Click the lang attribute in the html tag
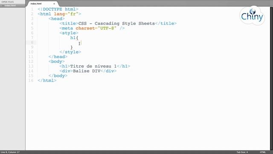The image size is (273, 154). pyautogui.click(x=59, y=14)
